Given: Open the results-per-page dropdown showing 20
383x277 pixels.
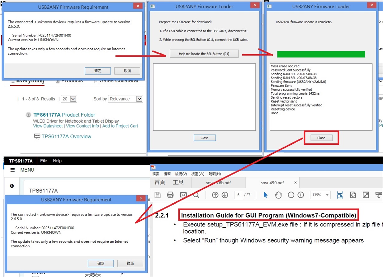Looking at the screenshot, I should 69,99.
